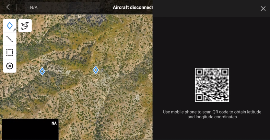Click the divider beside the back arrow
Image resolution: width=270 pixels, height=140 pixels.
[x=17, y=7]
